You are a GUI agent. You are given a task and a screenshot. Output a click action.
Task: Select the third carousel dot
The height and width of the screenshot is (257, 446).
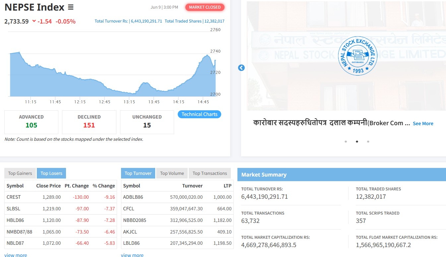point(368,141)
